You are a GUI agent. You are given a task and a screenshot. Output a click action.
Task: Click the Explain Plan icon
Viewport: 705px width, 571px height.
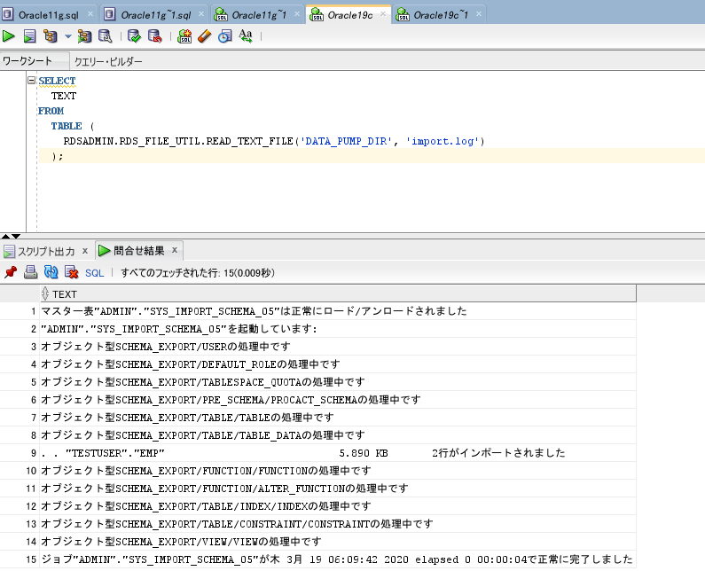[x=51, y=36]
